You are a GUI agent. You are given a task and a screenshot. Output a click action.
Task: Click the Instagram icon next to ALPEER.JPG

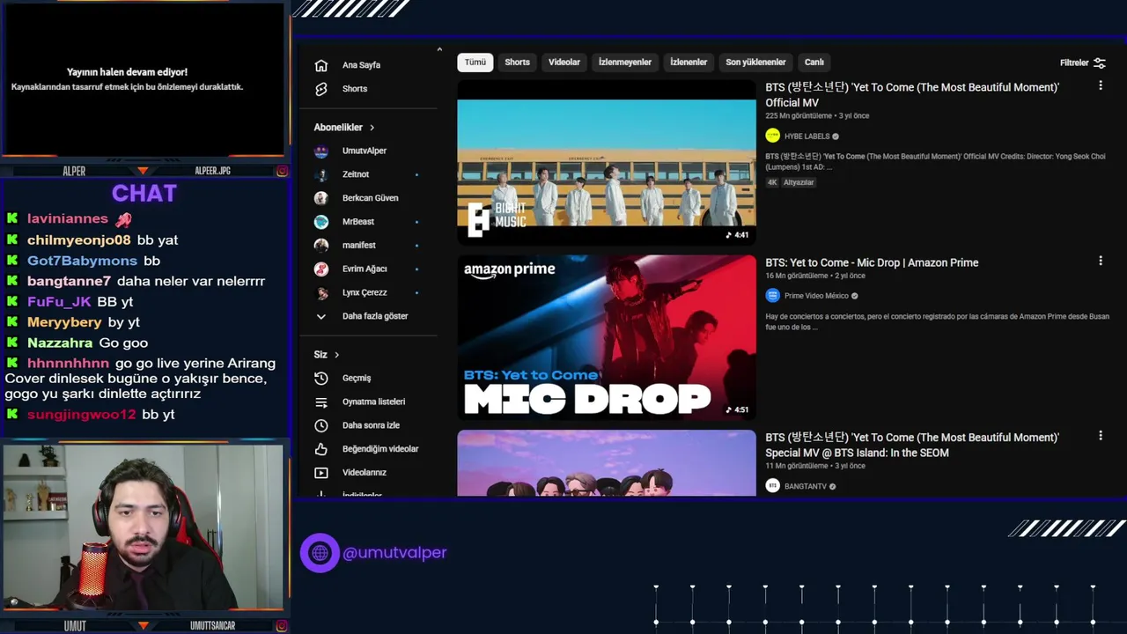[x=282, y=171]
